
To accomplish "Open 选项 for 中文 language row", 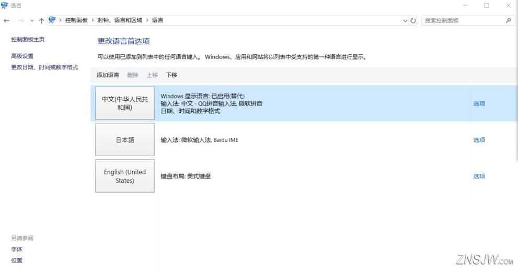I will point(479,104).
